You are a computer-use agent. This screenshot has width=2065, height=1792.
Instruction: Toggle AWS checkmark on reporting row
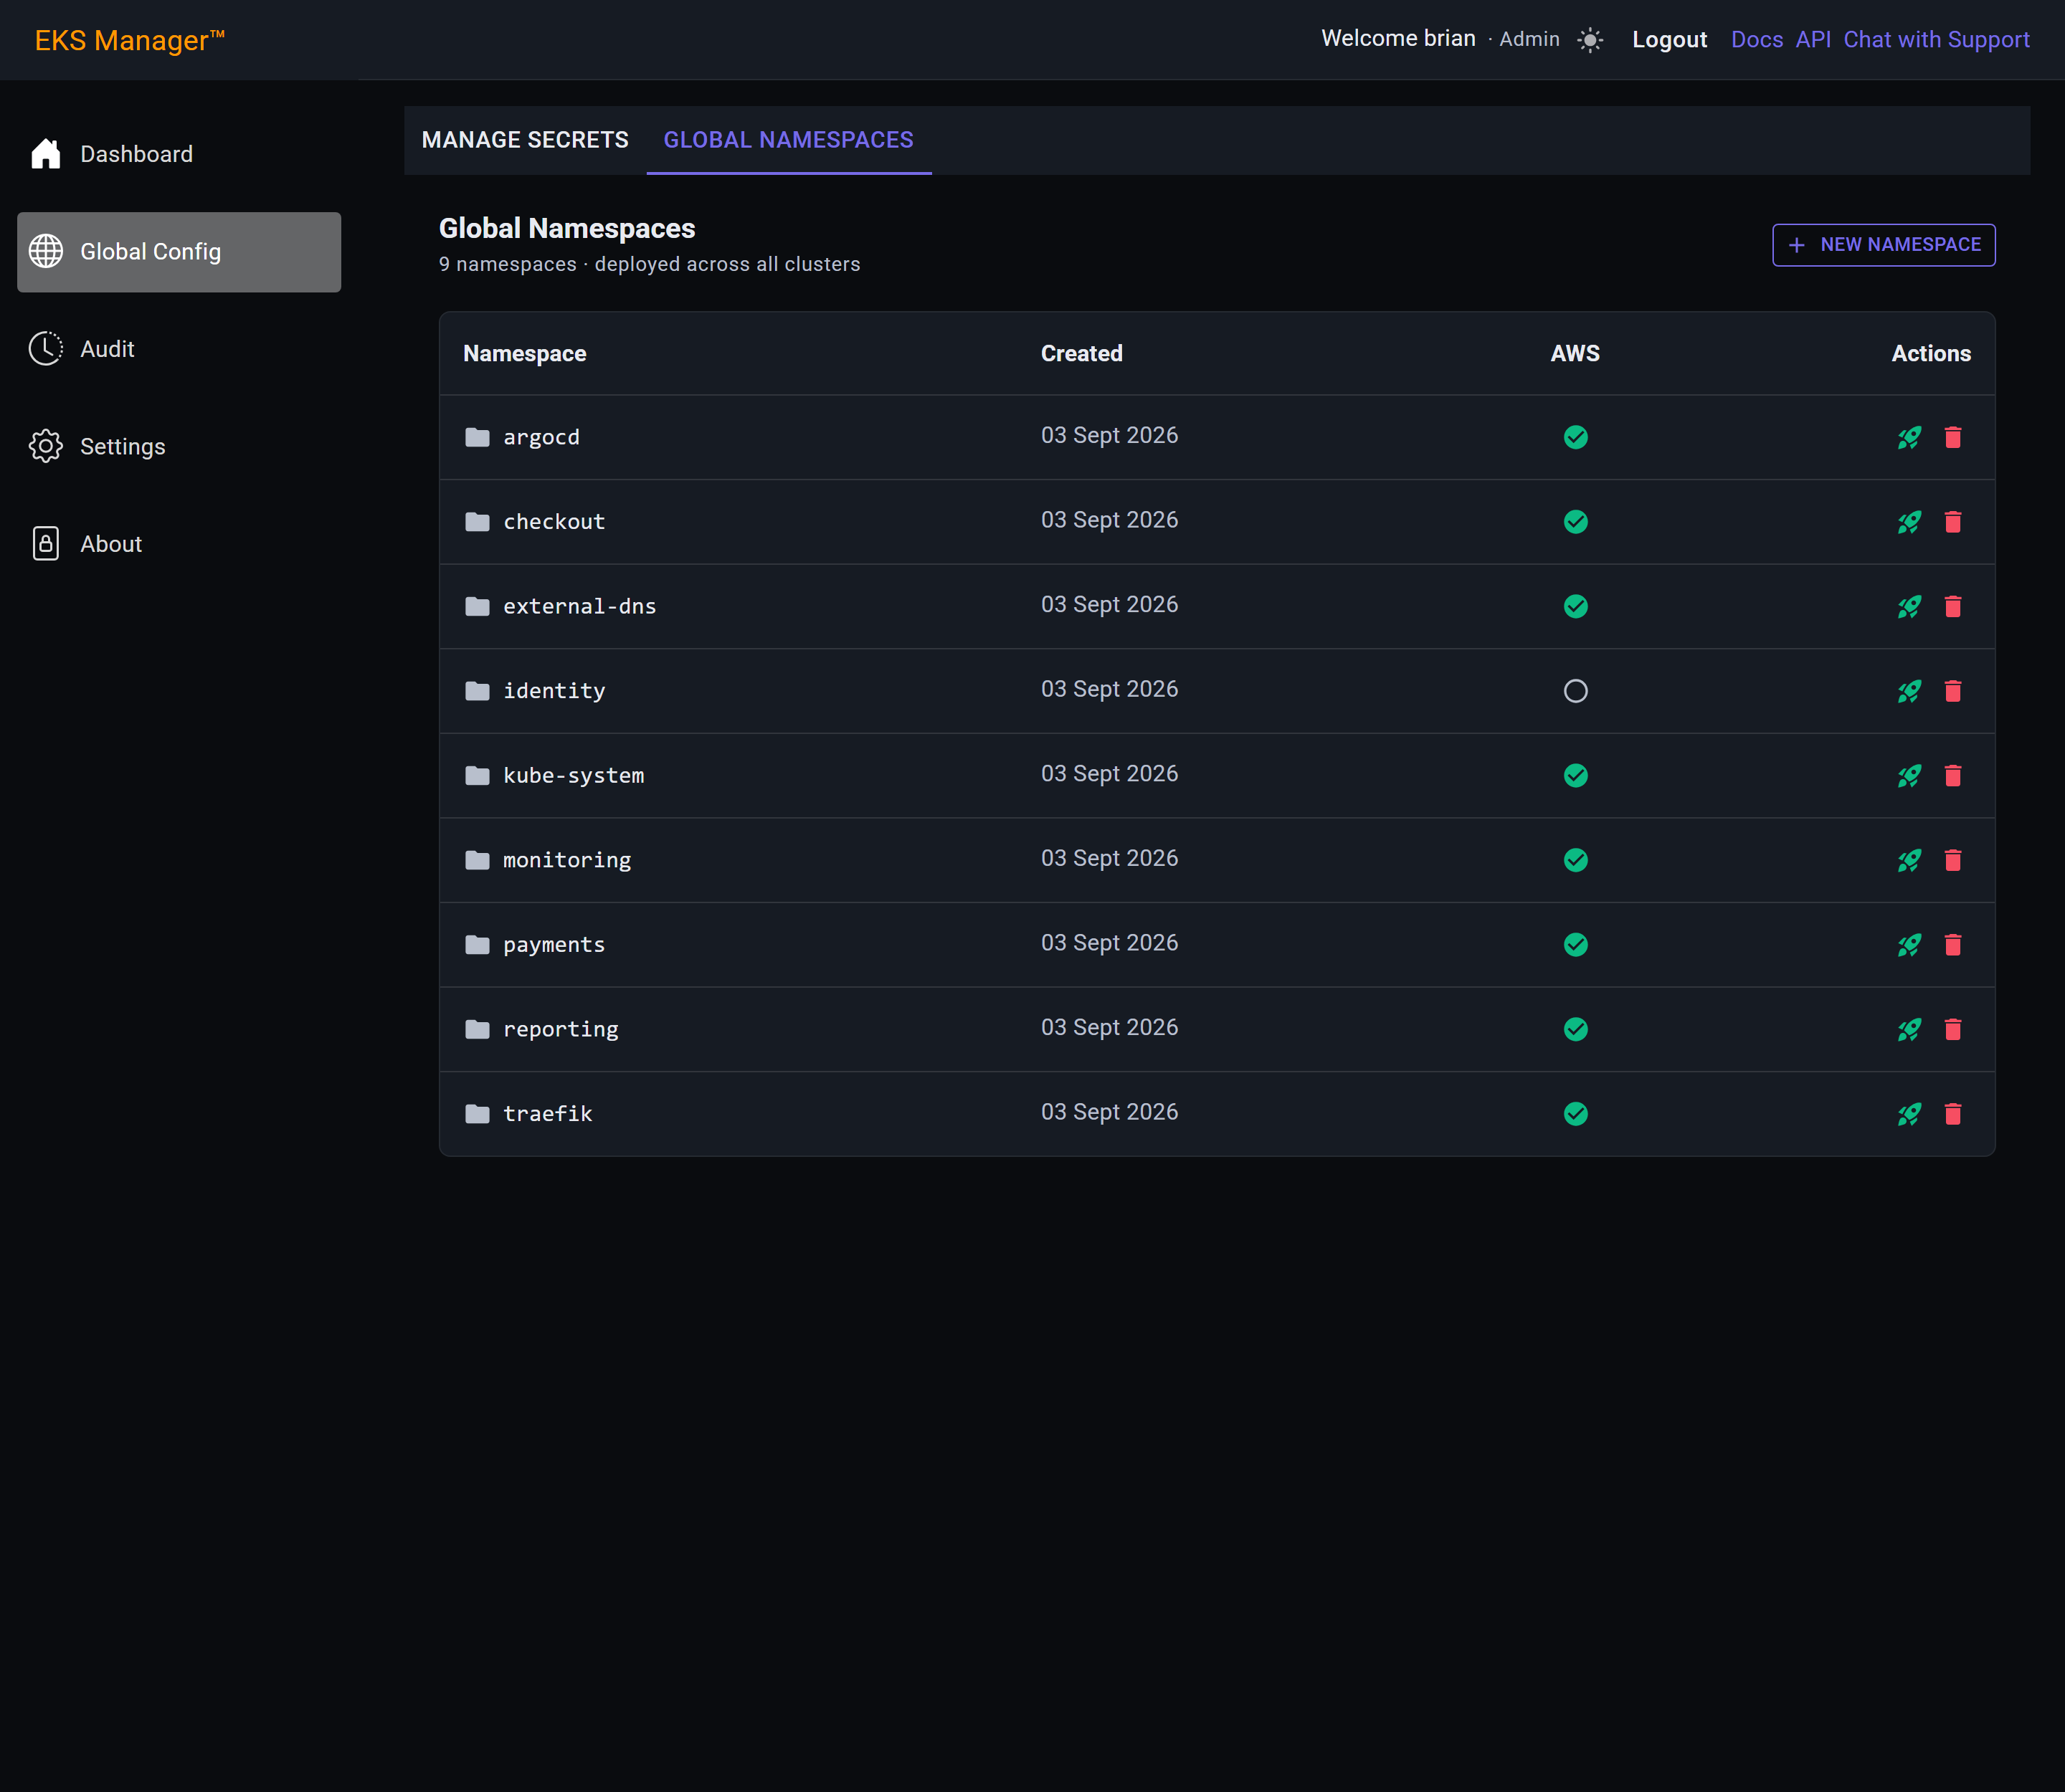1576,1029
